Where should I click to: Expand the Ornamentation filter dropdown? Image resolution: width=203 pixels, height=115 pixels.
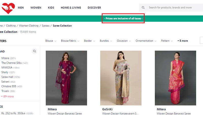146,41
